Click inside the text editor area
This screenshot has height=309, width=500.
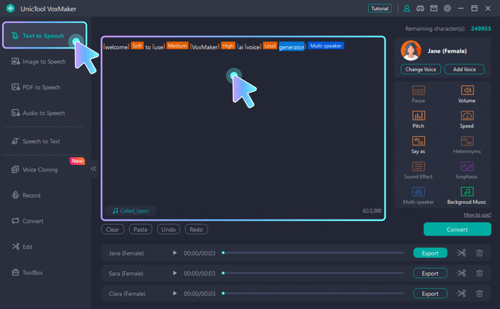click(x=243, y=144)
